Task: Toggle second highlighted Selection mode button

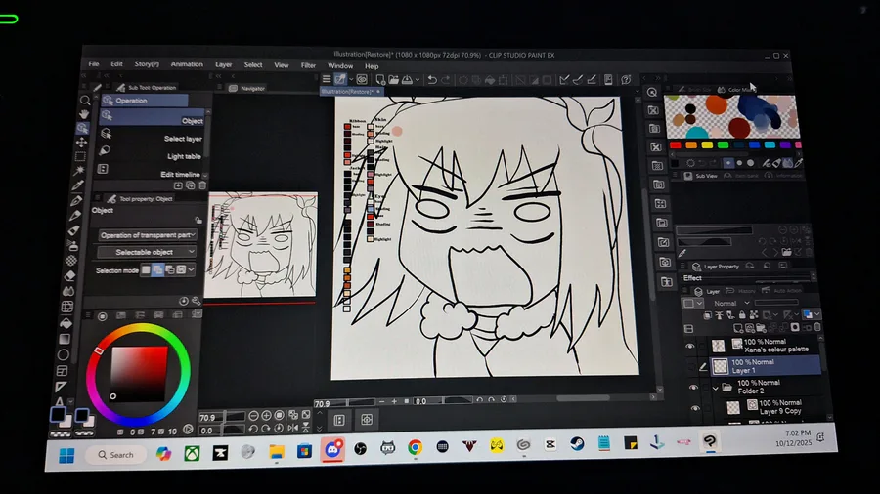Action: point(157,270)
